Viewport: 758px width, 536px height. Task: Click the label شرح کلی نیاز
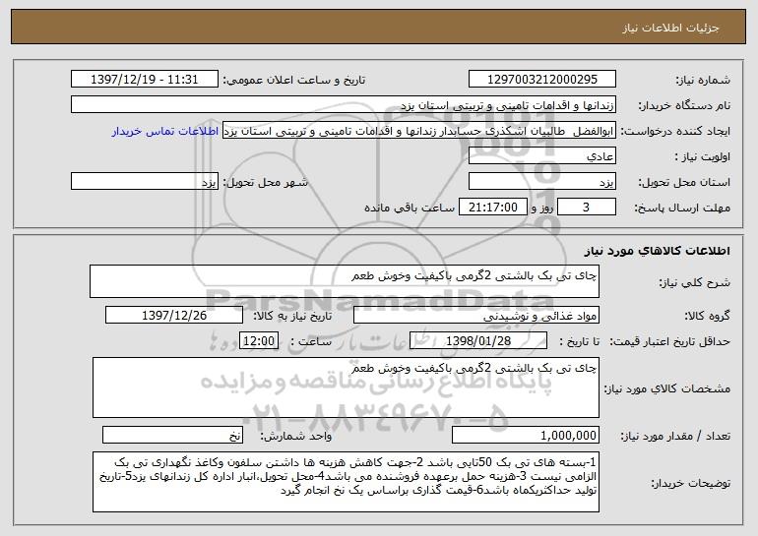click(695, 282)
